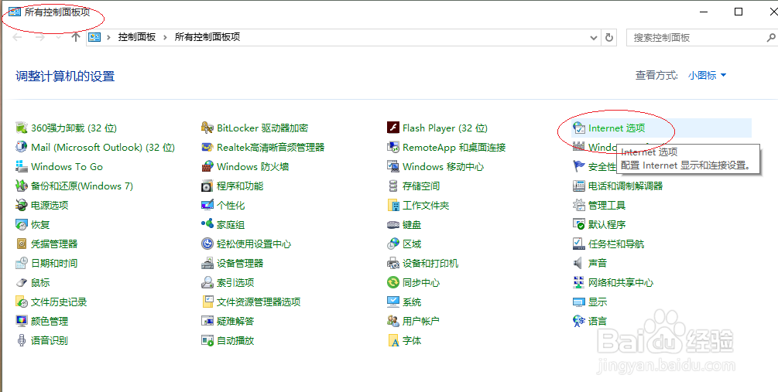
Task: Click the 语音识别 microphone icon
Action: pos(22,340)
